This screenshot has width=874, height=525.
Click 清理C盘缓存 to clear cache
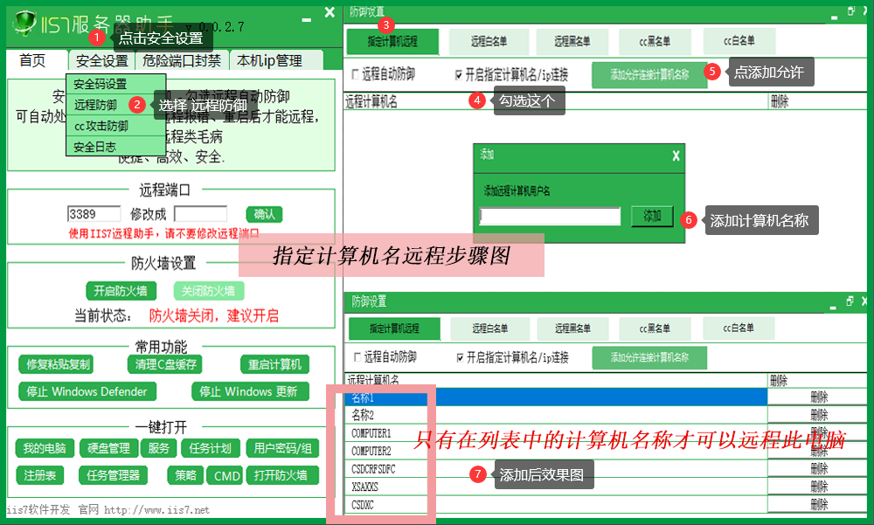pos(165,364)
